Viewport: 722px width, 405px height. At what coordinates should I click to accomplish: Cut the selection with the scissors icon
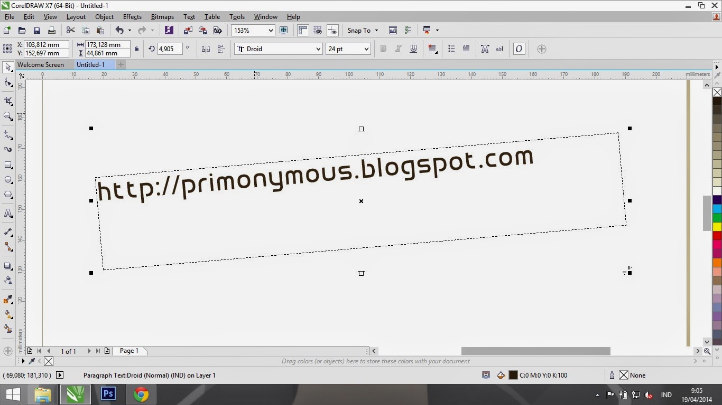click(x=70, y=31)
